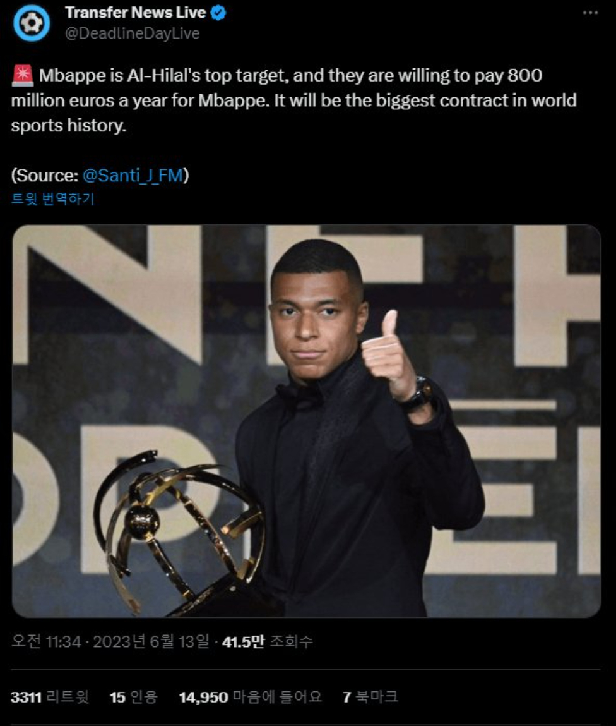This screenshot has height=726, width=616.
Task: Open the 14,950 마음에 들어요 likes
Action: click(250, 697)
